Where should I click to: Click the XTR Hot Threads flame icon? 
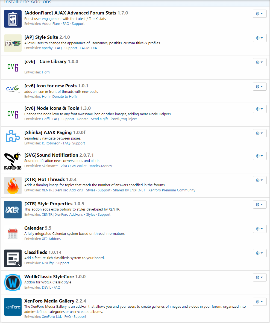coord(13,185)
